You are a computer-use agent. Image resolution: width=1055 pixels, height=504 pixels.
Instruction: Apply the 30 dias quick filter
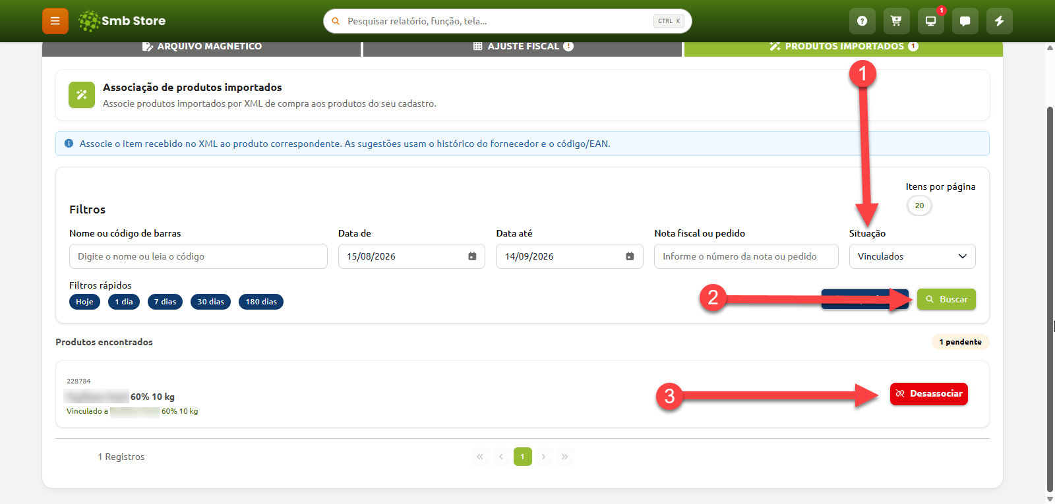click(x=210, y=302)
